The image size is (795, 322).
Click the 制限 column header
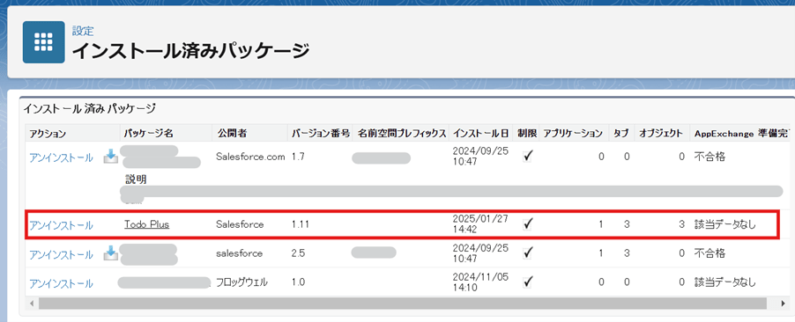tap(526, 134)
